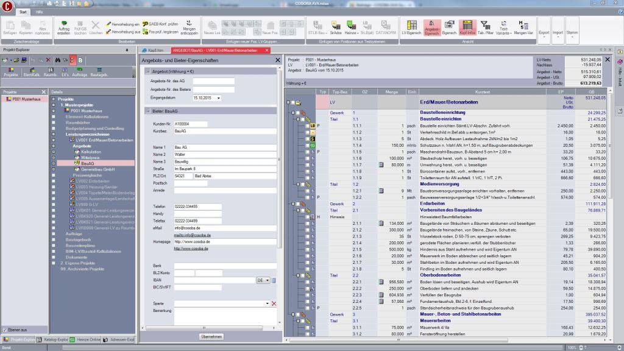The width and height of the screenshot is (624, 351).
Task: Switch to the Kap8.htm document tab
Action: pyautogui.click(x=155, y=51)
